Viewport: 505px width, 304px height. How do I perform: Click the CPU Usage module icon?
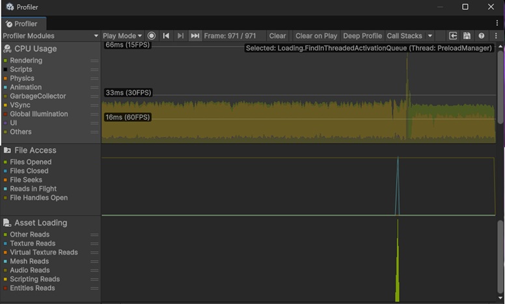click(x=7, y=49)
